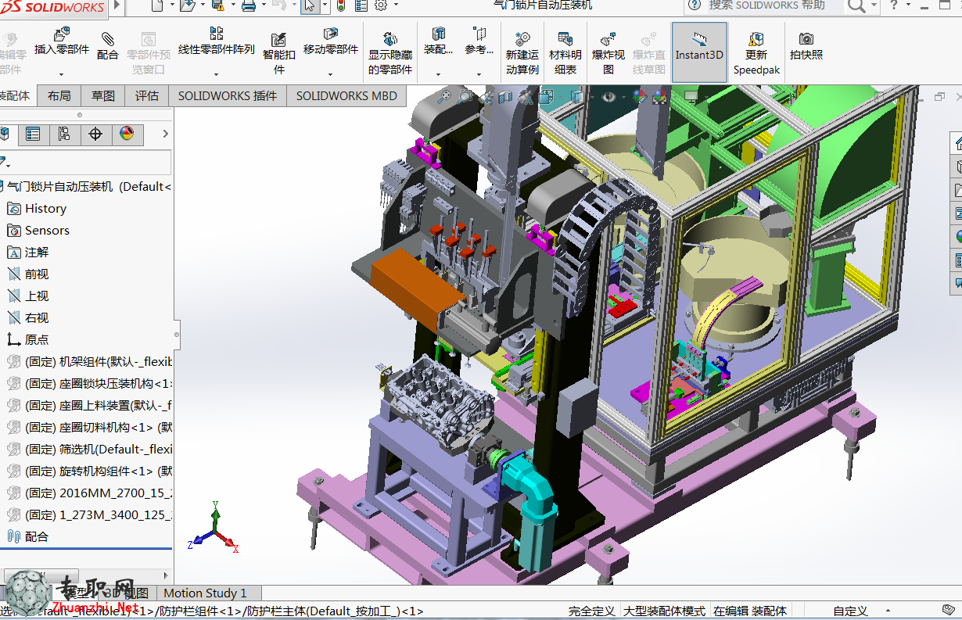Viewport: 962px width, 620px height.
Task: Open dropdown arrow under Insert Components
Action: click(62, 75)
